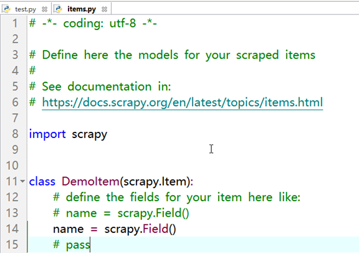Place cursor in the coding utf-8 comment
The width and height of the screenshot is (359, 253).
[x=93, y=23]
